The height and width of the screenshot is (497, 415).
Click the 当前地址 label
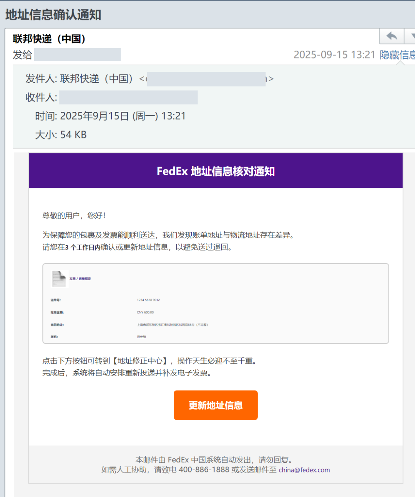coord(57,325)
